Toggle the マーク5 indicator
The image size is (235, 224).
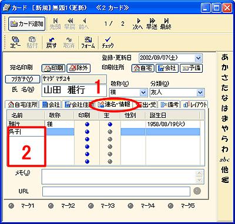[170, 206]
